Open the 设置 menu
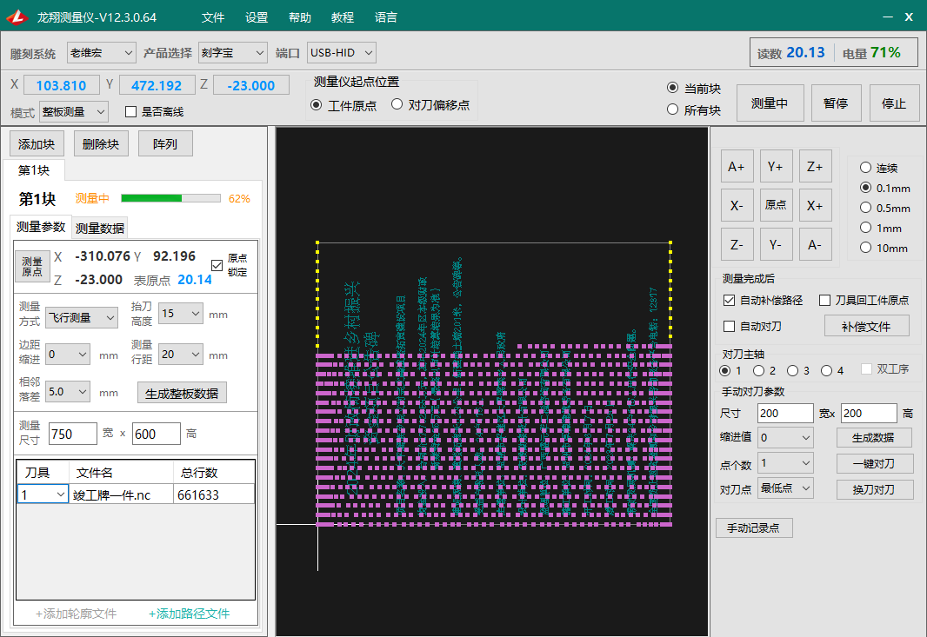The height and width of the screenshot is (637, 927). point(257,17)
